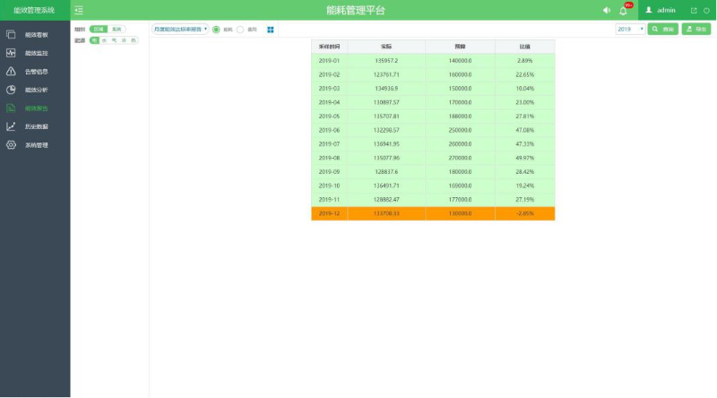Screen dimensions: 717x398
Task: Toggle the 系统 option in 组织 selector
Action: tap(117, 30)
